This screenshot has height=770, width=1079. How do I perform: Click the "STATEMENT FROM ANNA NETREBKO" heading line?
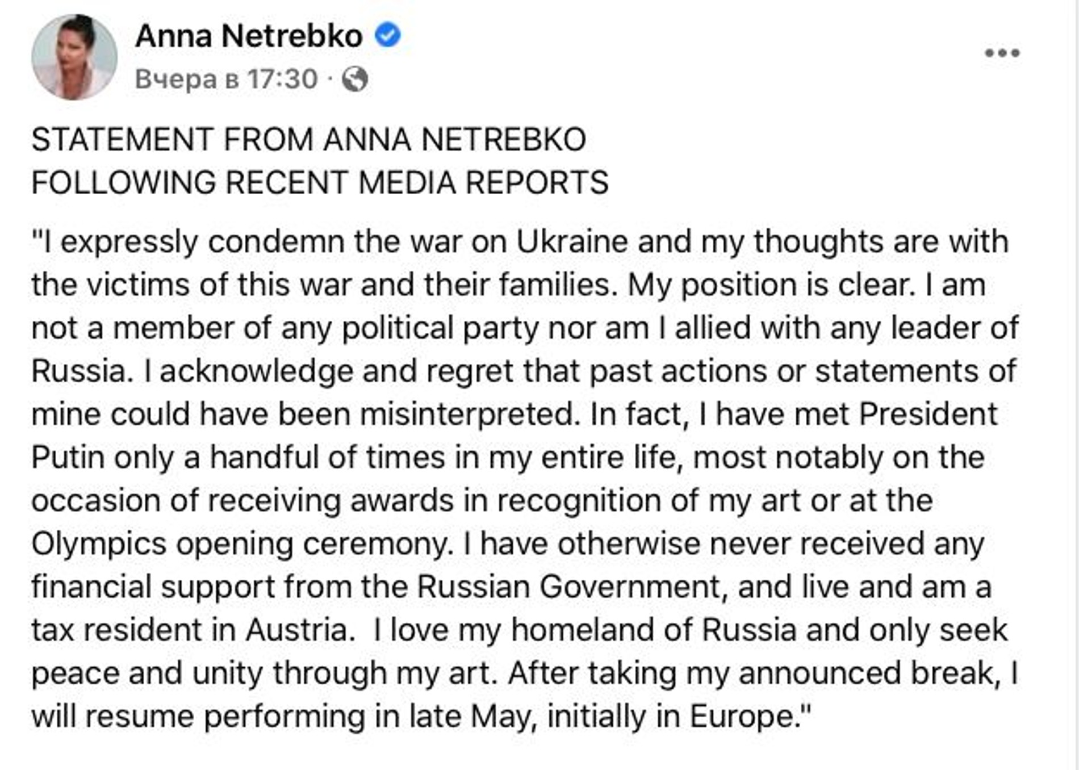coord(308,140)
